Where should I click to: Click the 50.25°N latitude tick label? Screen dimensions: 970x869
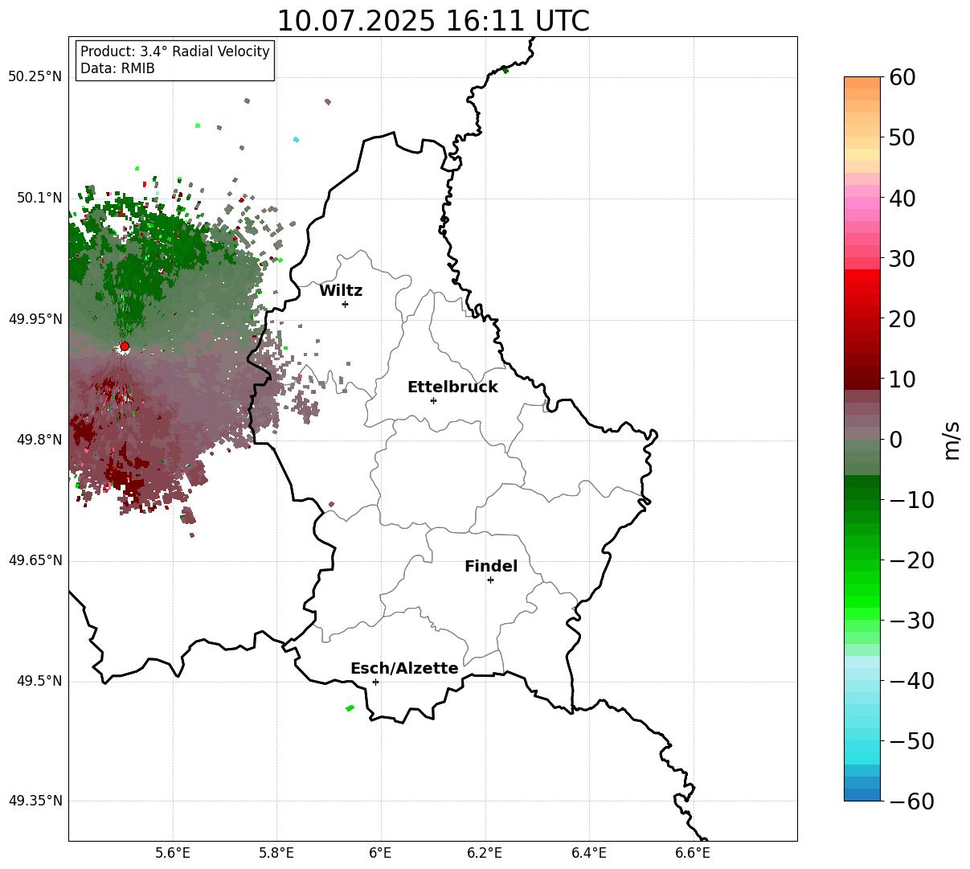click(35, 77)
